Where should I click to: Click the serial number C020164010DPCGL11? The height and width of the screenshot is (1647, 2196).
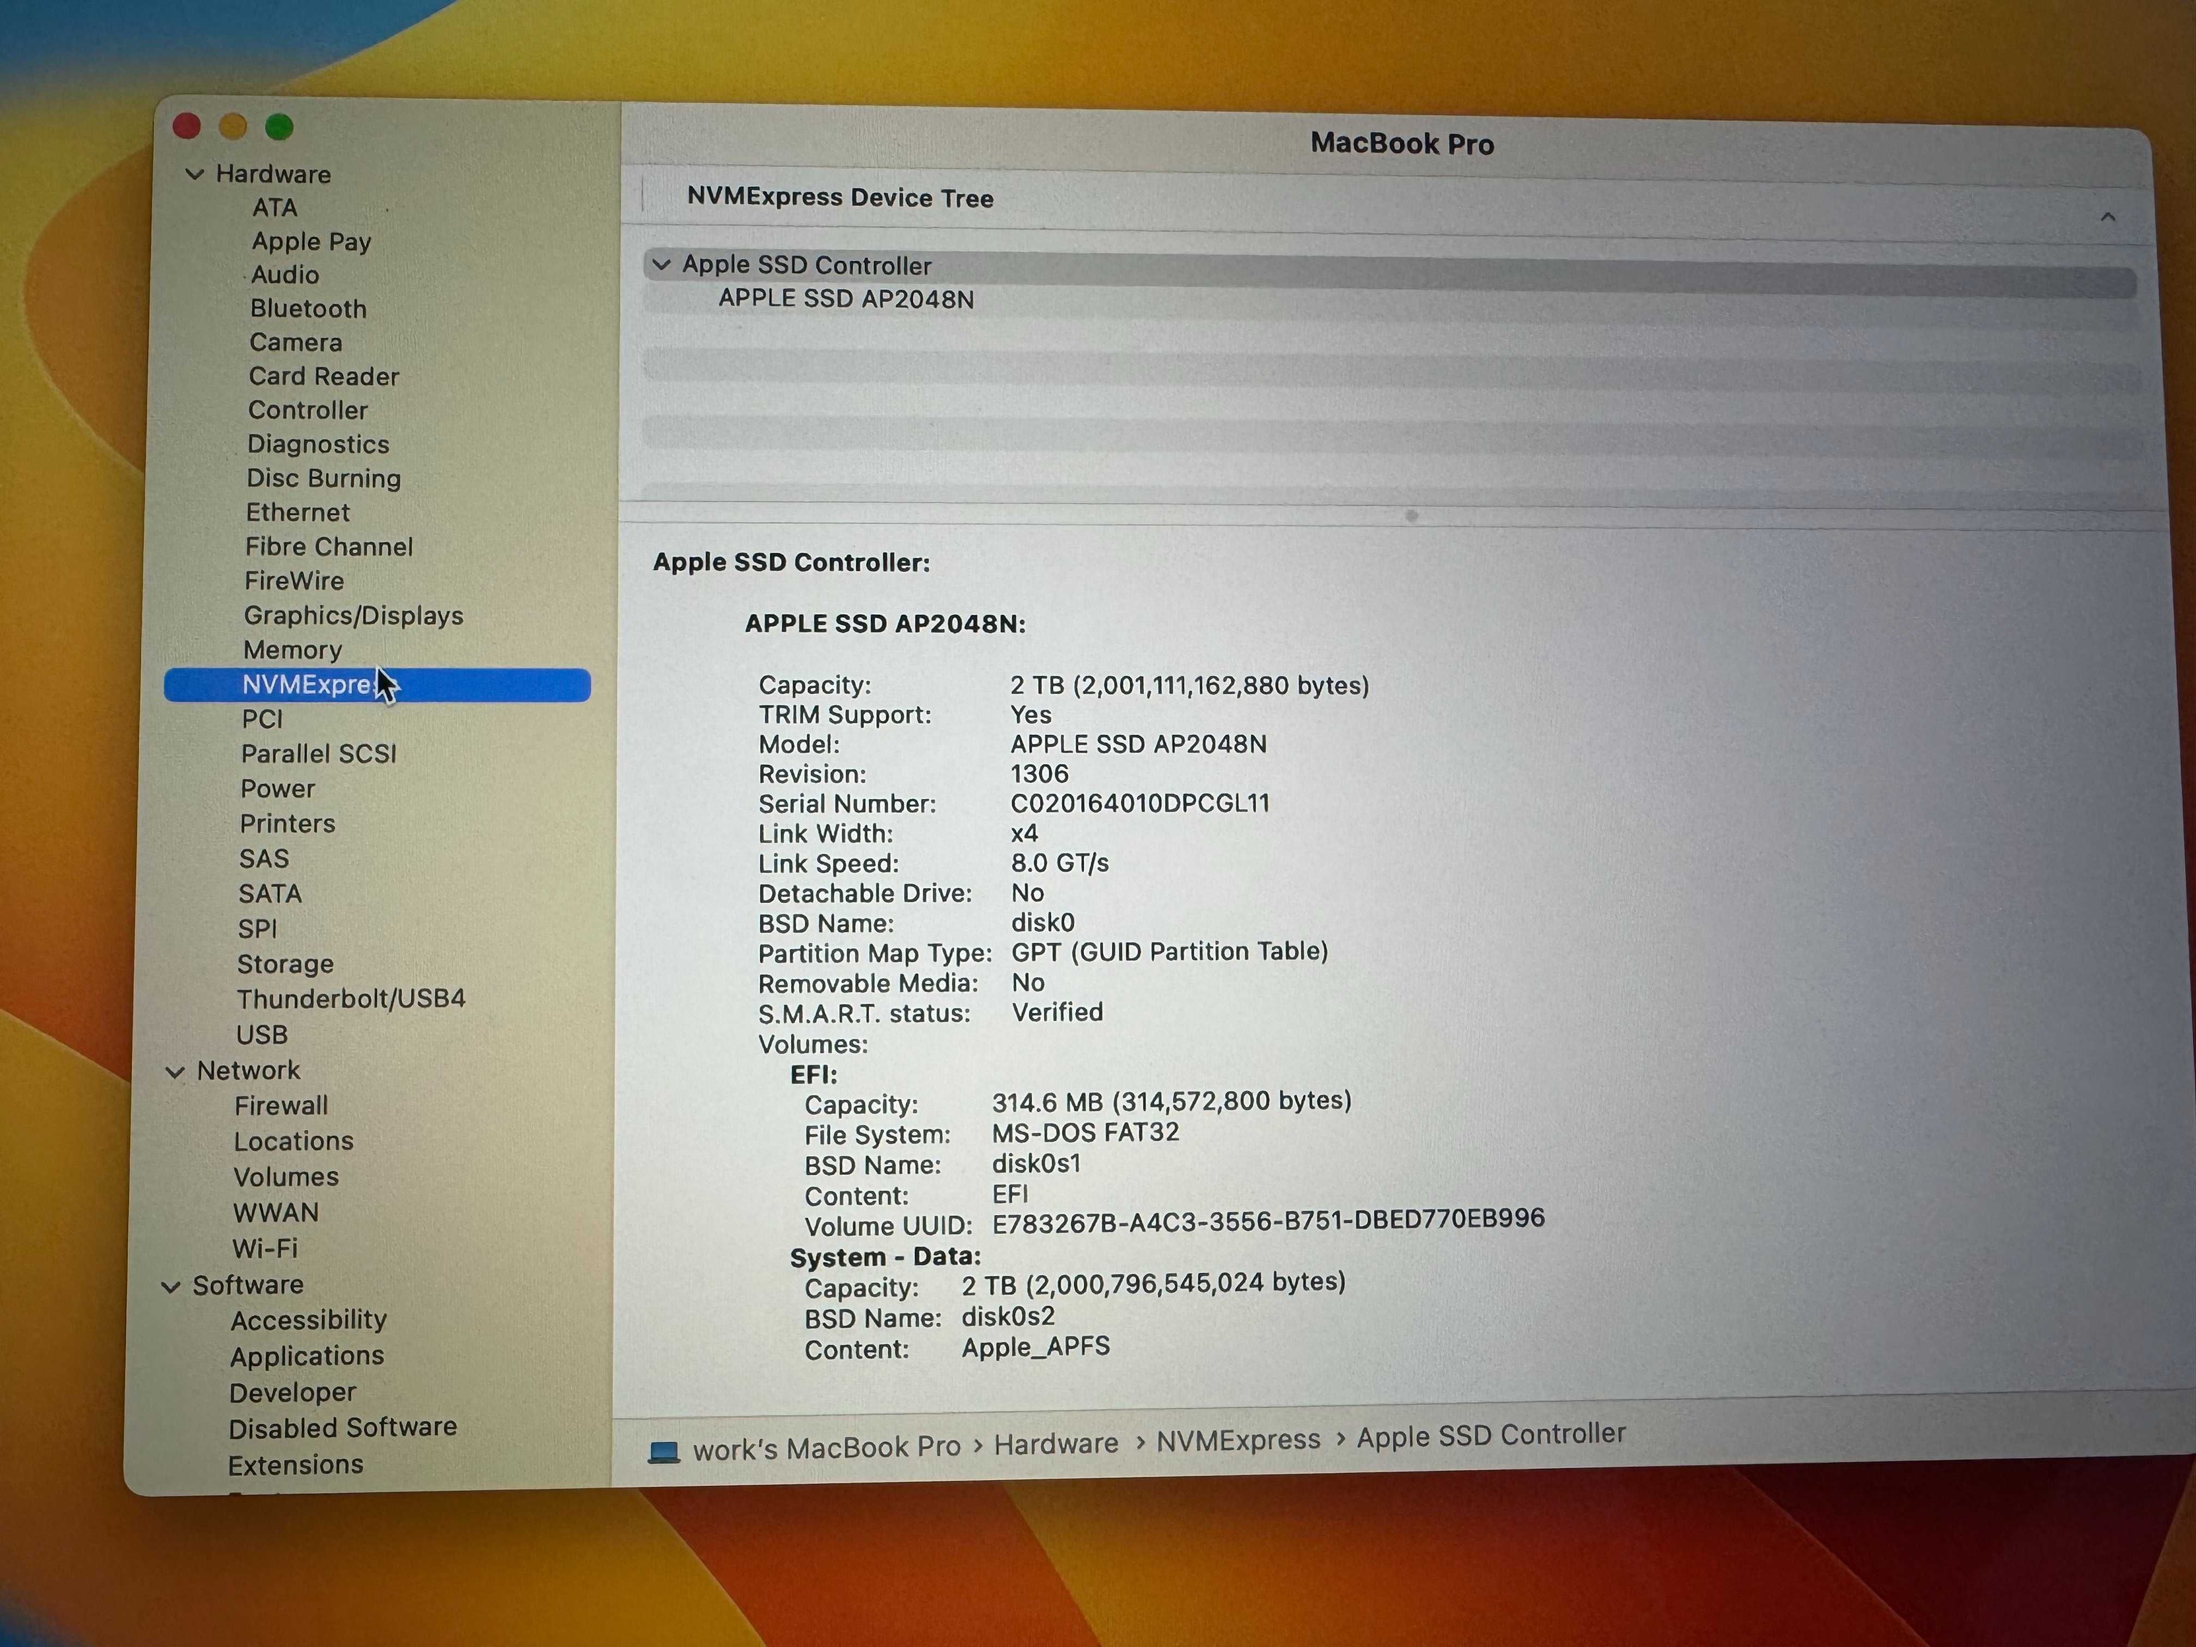click(x=1140, y=803)
